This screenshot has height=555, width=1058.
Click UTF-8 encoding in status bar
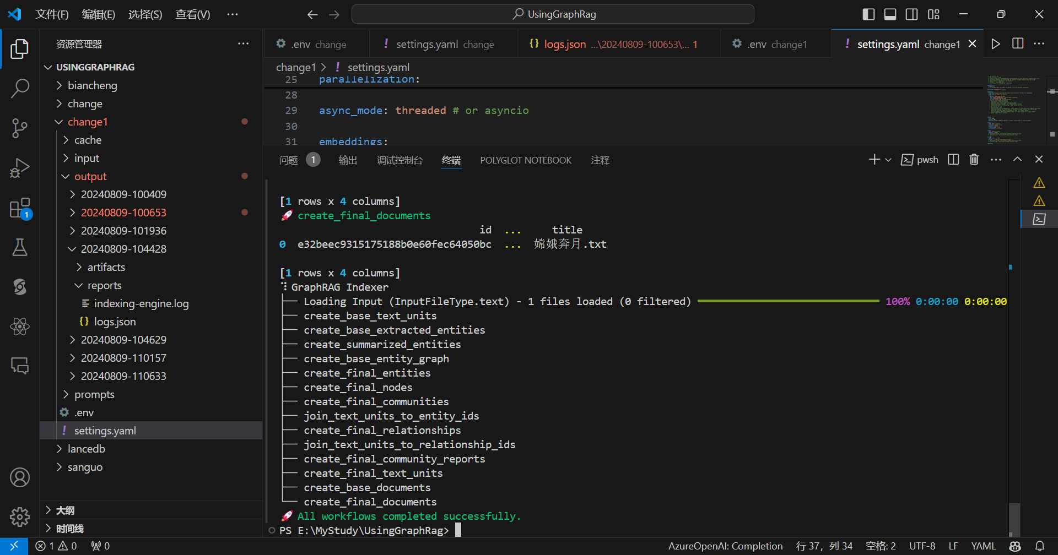click(922, 546)
